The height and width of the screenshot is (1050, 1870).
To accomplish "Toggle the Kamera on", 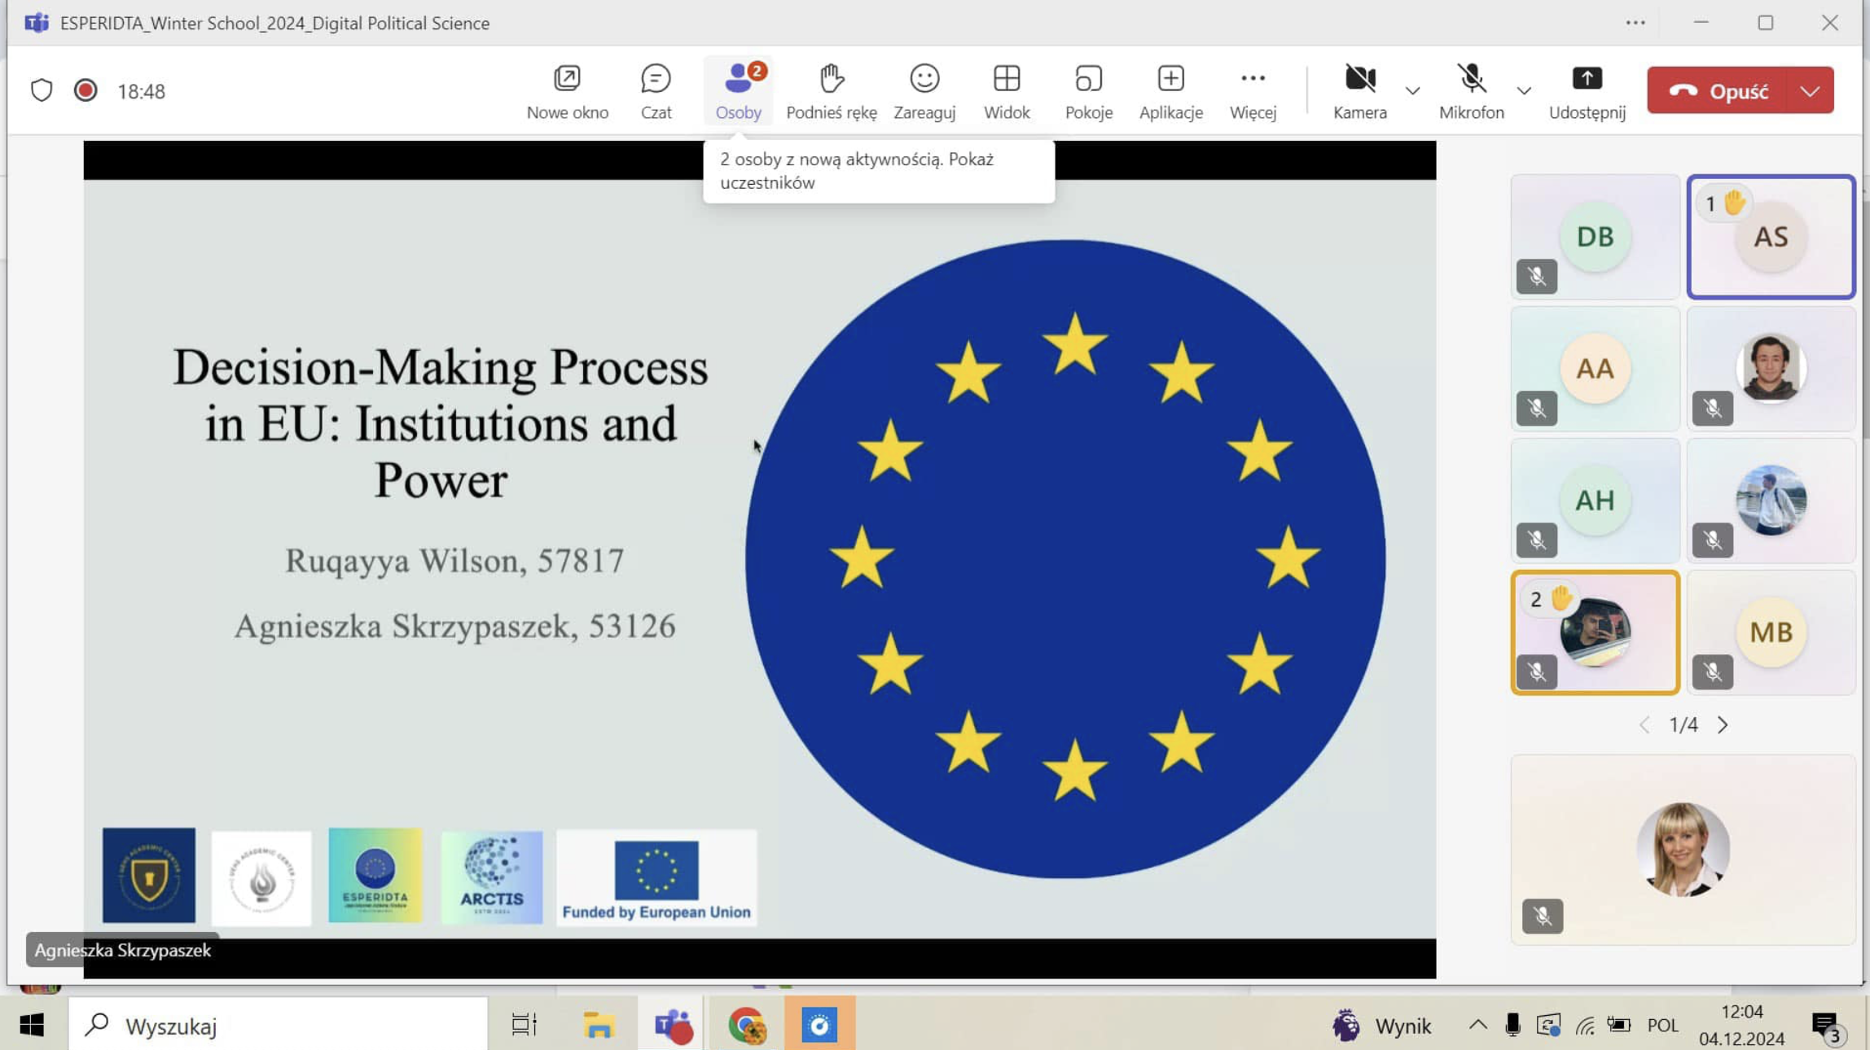I will 1359,91.
